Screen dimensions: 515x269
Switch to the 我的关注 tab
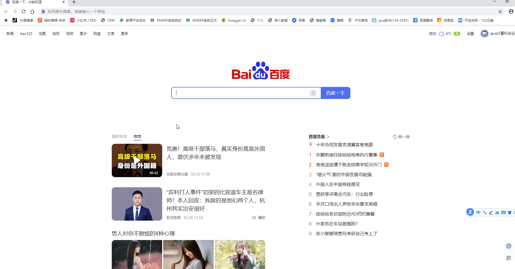pos(119,136)
